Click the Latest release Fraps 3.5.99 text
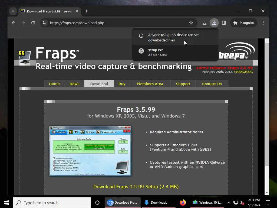This screenshot has width=277, height=208. coord(225,68)
